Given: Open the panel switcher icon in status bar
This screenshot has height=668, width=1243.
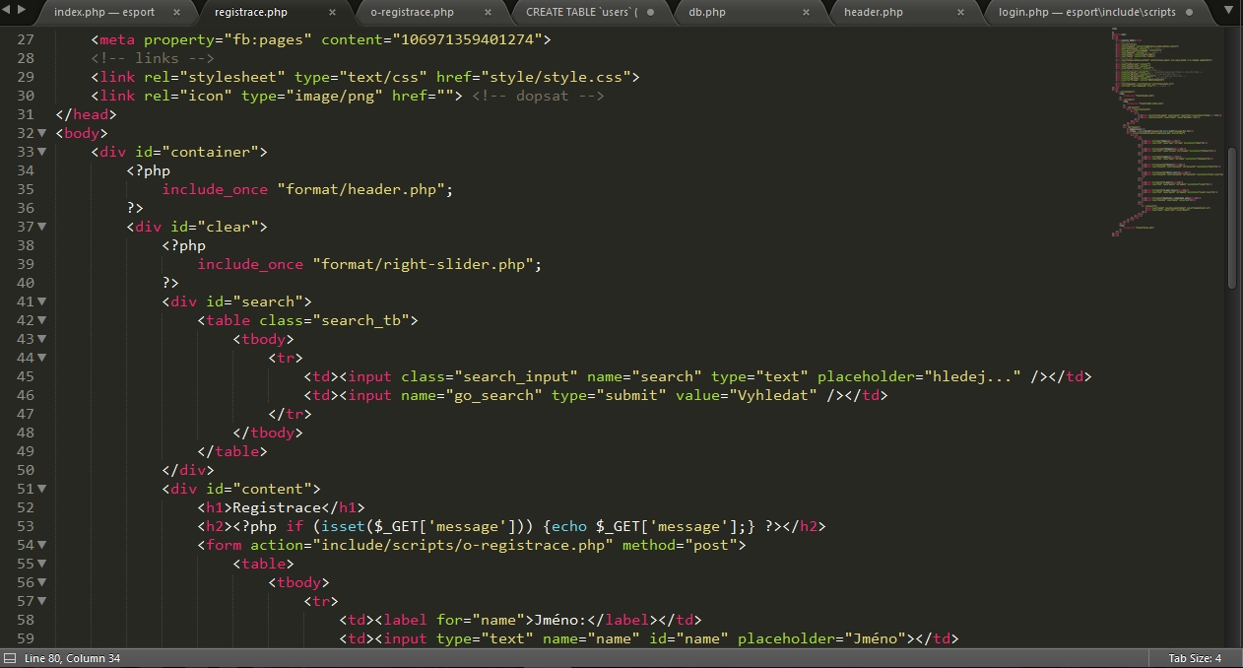Looking at the screenshot, I should click(9, 658).
